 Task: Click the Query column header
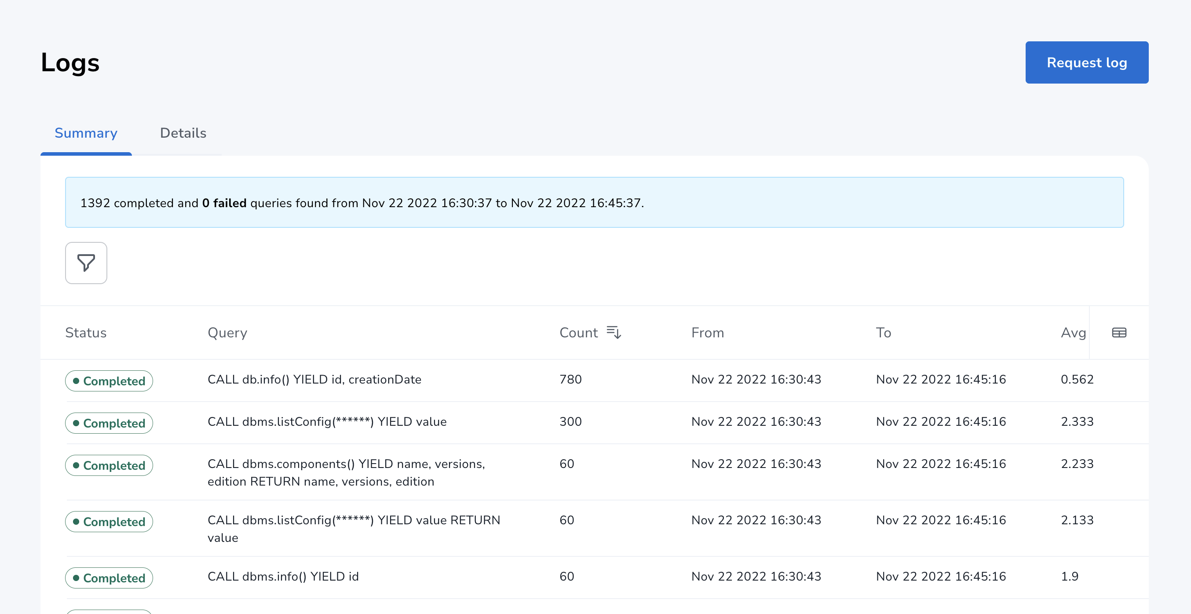point(227,333)
